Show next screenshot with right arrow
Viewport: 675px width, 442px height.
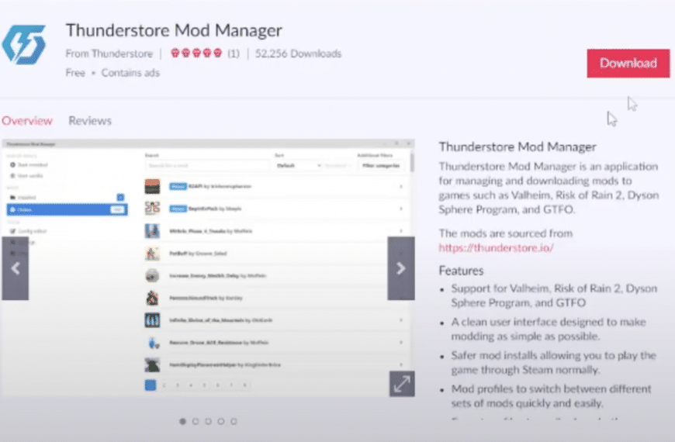point(401,268)
